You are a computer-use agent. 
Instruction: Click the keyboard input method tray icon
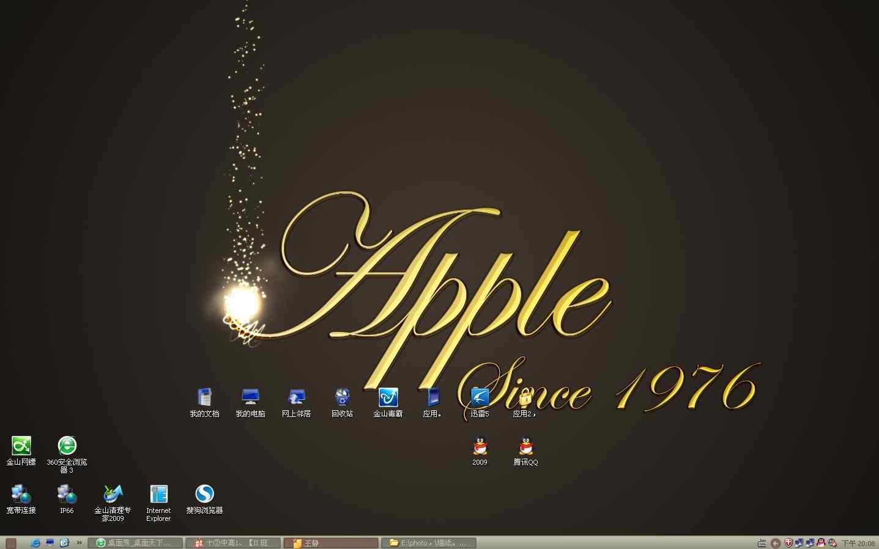(762, 543)
